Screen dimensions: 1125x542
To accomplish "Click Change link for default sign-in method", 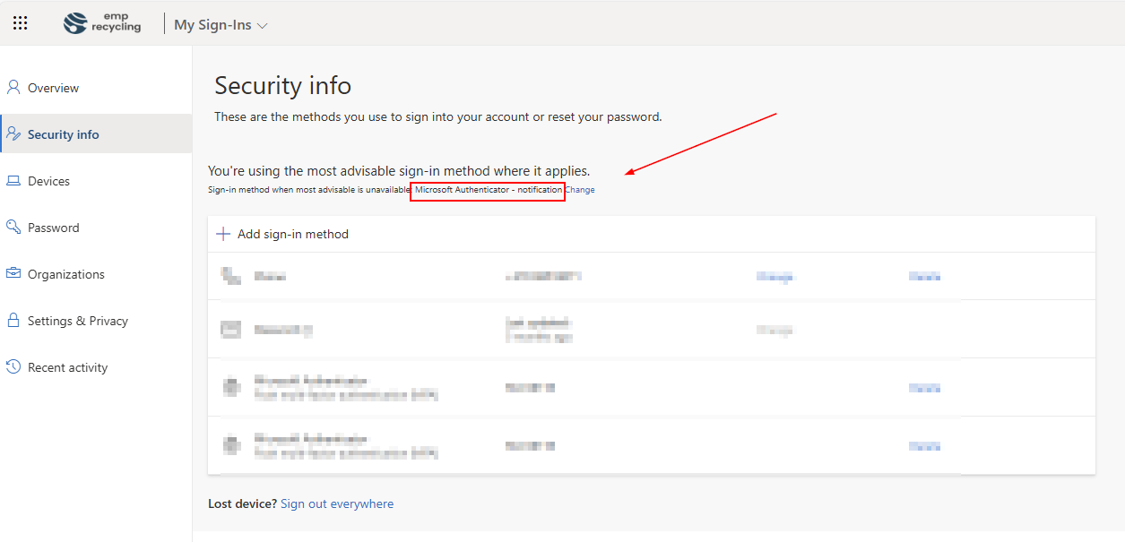I will pos(580,190).
